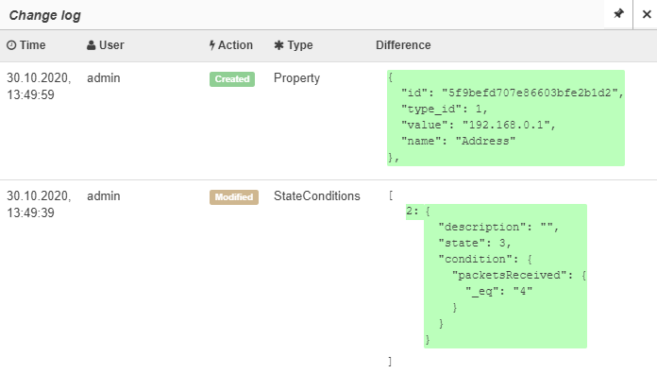This screenshot has width=657, height=373.
Task: Click the lightning bolt Action icon
Action: [212, 45]
